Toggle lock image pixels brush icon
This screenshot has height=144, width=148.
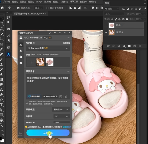[116, 19]
